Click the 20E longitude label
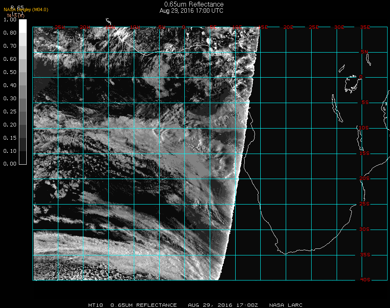The height and width of the screenshot is (308, 390). 289,27
